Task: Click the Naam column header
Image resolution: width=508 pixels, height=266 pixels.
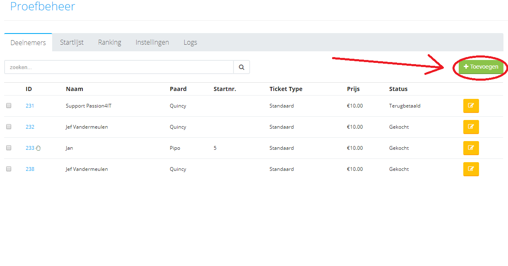Action: pos(75,89)
